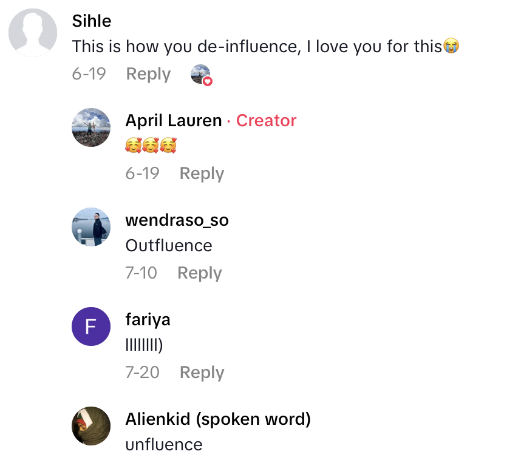Open the Sihle username link
521x460 pixels.
(92, 21)
